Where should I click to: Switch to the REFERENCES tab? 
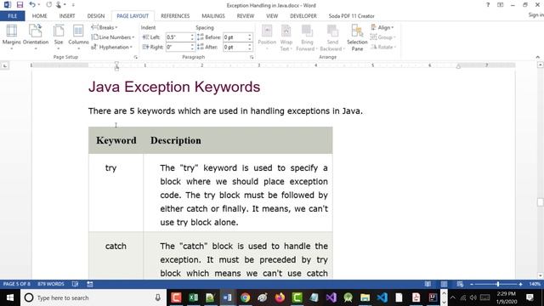175,16
